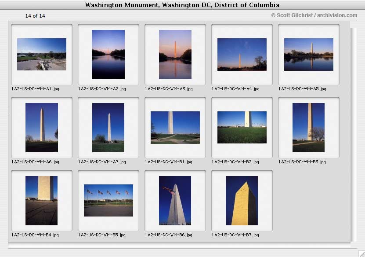365x257 pixels.
Task: Click the filename label 1A2-US-DC-WM-A7.jpg
Action: point(102,162)
